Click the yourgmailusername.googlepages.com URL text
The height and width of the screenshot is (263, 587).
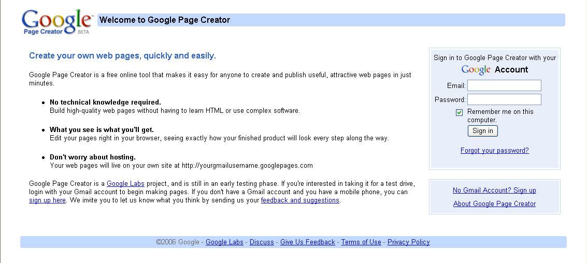point(247,165)
